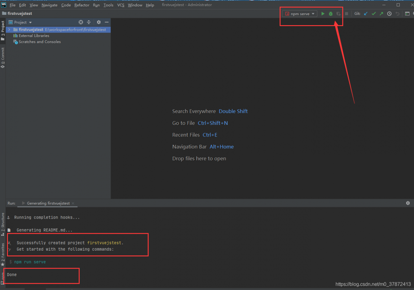Open the Refactor menu
Screen dimensions: 414x290
point(82,5)
